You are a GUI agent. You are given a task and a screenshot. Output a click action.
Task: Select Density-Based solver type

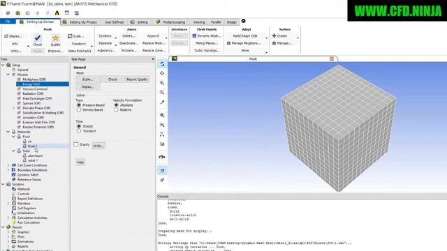tap(79, 110)
